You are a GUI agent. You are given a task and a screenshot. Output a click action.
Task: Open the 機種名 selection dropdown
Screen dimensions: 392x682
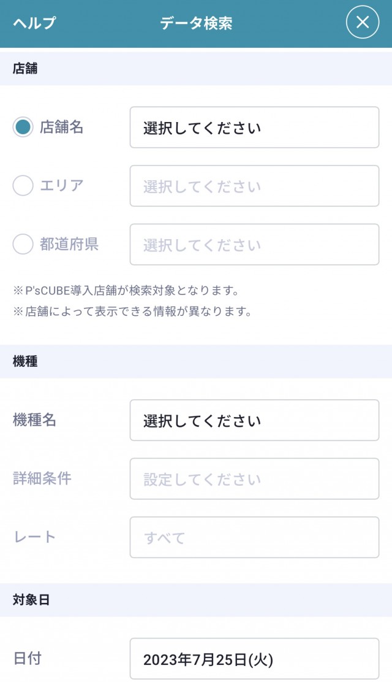click(x=254, y=420)
